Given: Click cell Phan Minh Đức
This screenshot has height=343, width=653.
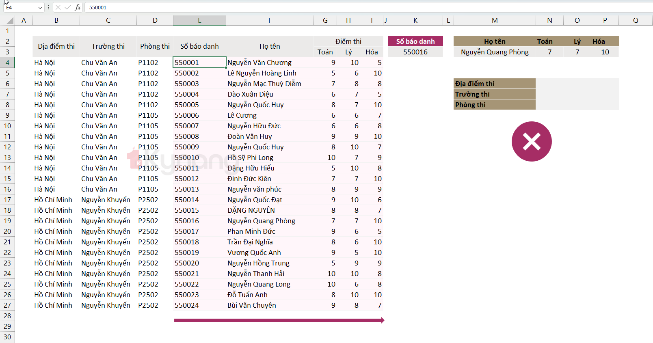Looking at the screenshot, I should tap(270, 231).
